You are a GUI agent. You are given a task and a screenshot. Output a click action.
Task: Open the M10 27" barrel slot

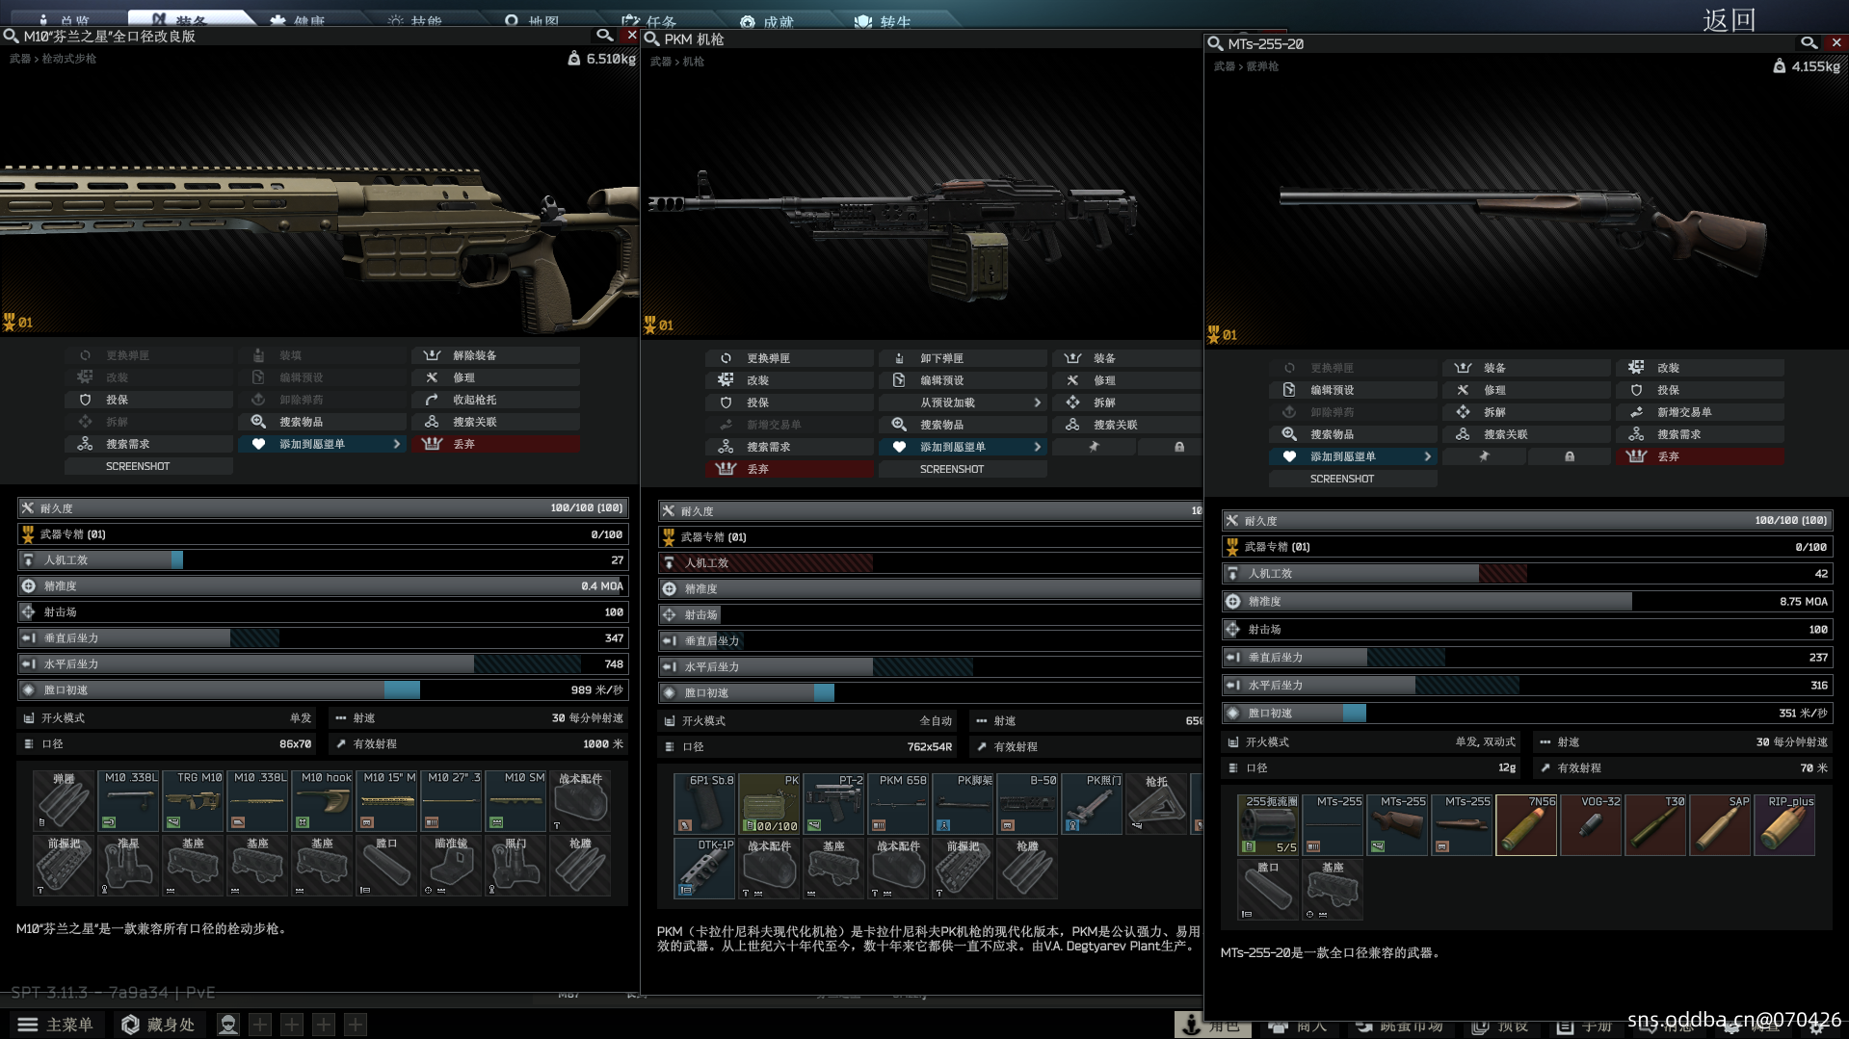[x=451, y=800]
